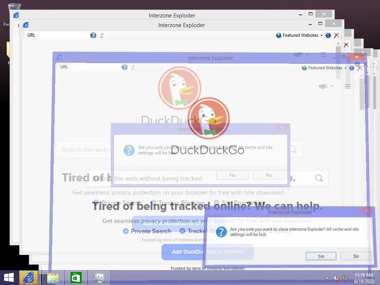Image resolution: width=380 pixels, height=285 pixels.
Task: Click the faded No button in the translucent center dialog
Action: click(x=269, y=175)
